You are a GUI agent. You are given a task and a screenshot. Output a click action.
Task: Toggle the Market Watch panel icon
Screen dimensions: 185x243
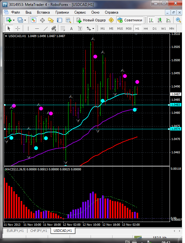coord(33,20)
